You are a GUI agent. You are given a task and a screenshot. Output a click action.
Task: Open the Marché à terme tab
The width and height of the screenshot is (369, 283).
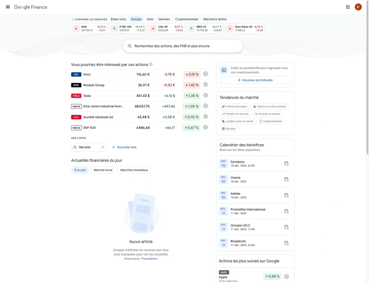point(215,19)
